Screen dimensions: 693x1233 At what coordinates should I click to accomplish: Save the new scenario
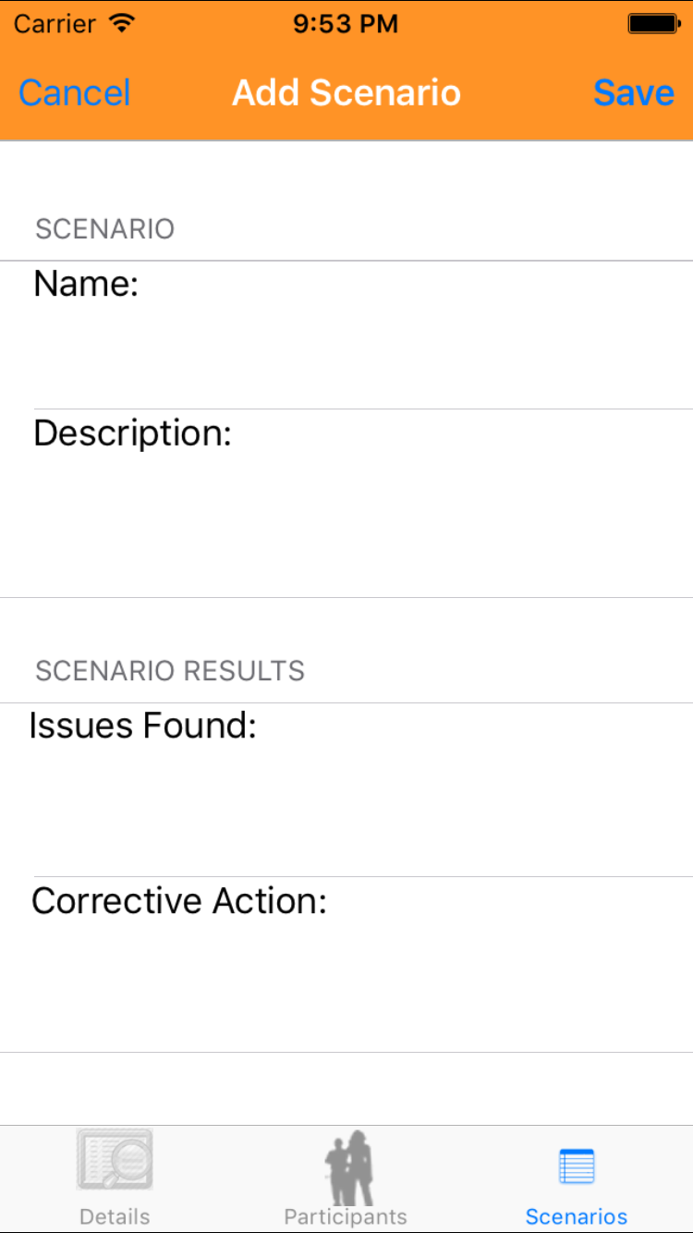(634, 93)
